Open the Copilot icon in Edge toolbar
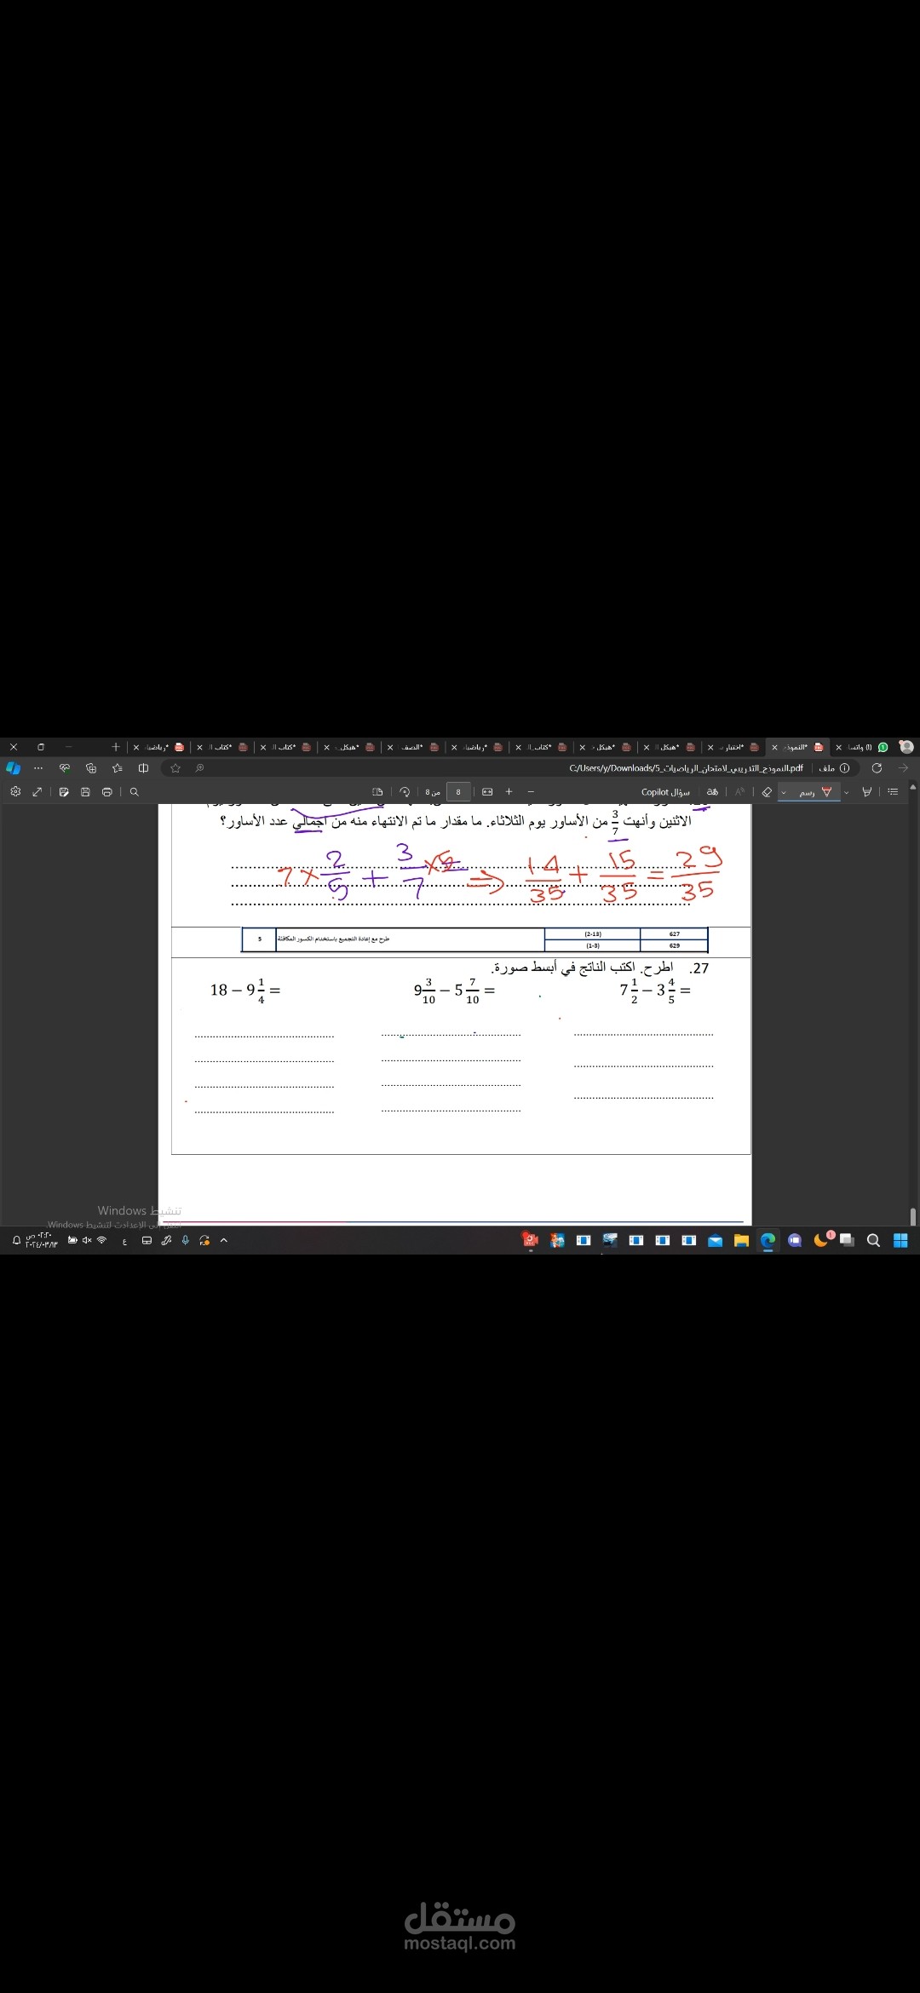This screenshot has width=920, height=1993. tap(14, 767)
